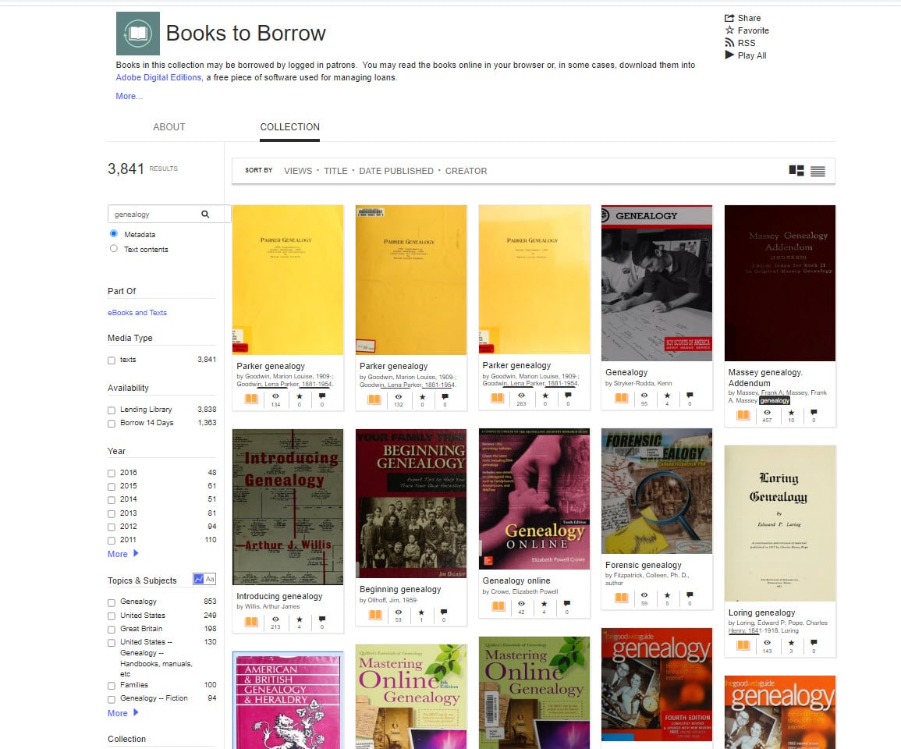Click the Share icon

point(729,18)
